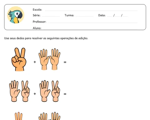
Task: Click the open hand right of second plus
Action: point(45,91)
